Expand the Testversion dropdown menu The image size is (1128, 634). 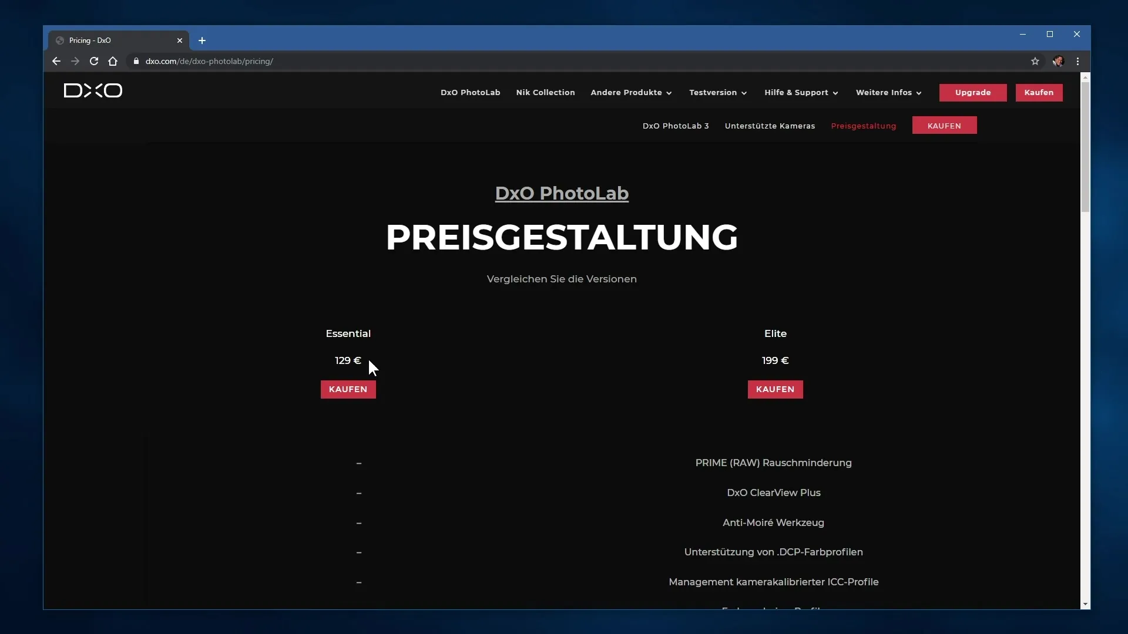point(718,93)
